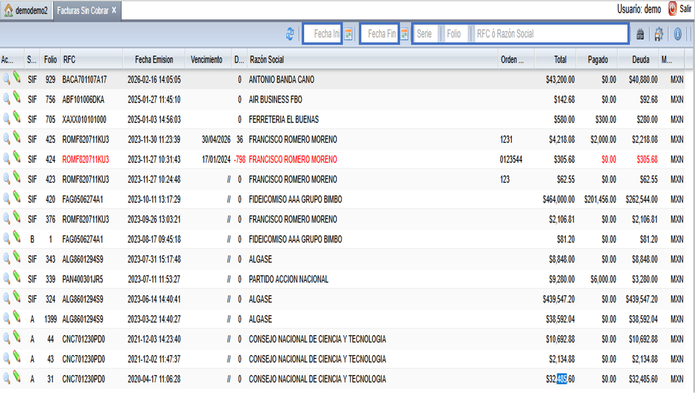Click the deuda $439,547.20 cell
The width and height of the screenshot is (695, 393).
point(642,299)
